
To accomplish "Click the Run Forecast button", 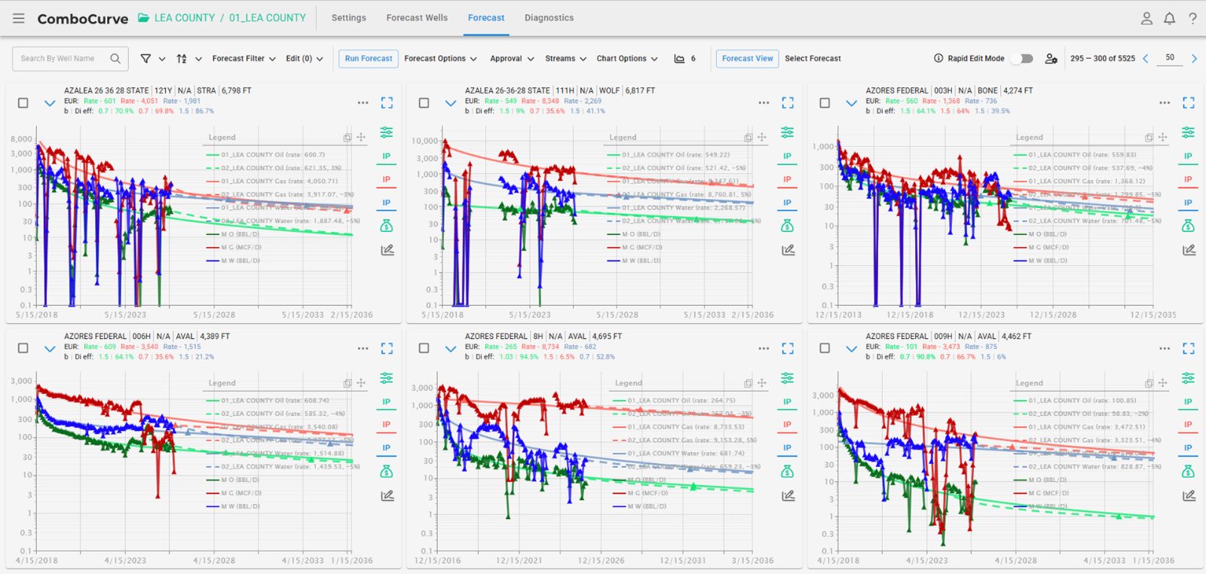I will pos(369,58).
